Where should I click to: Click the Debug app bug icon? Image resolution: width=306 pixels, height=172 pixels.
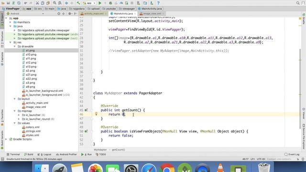110,3
